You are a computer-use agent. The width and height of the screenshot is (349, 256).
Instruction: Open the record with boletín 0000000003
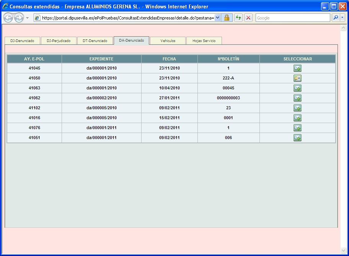coord(297,98)
